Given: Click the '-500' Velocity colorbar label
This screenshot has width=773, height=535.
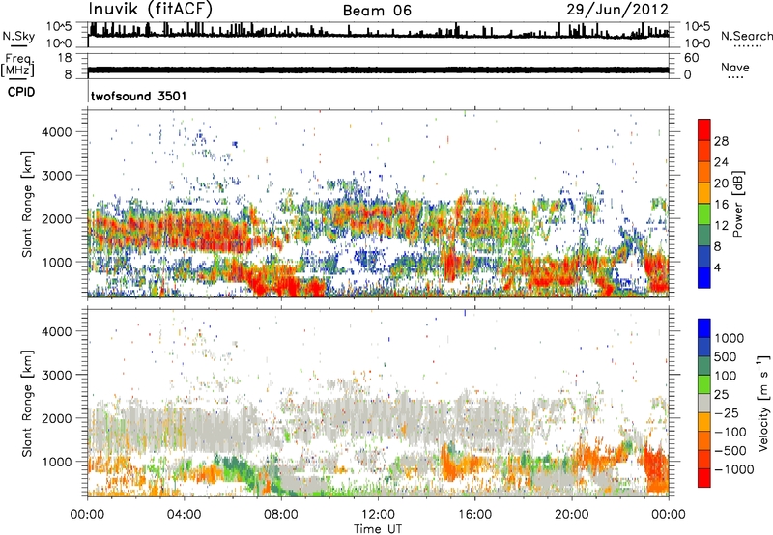Looking at the screenshot, I should tap(730, 451).
